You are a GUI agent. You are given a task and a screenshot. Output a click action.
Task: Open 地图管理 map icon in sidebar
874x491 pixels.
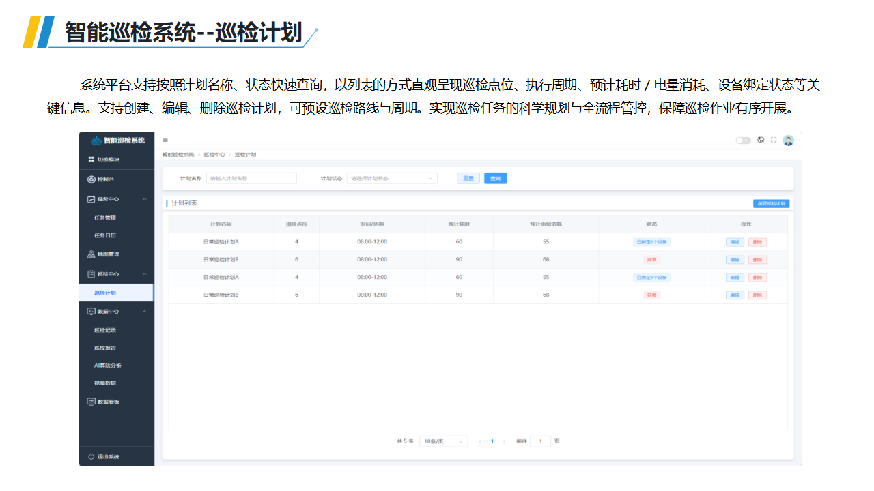click(91, 254)
